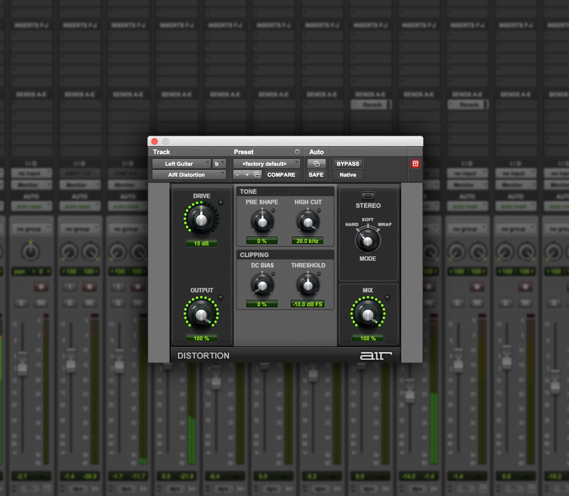The height and width of the screenshot is (496, 569).
Task: Click the previous preset minus icon
Action: [x=237, y=175]
